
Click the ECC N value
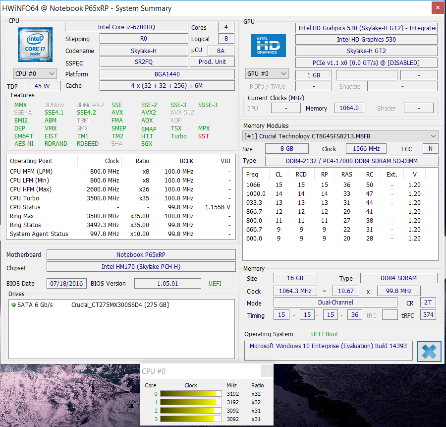(x=430, y=149)
